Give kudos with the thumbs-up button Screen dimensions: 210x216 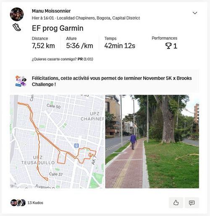coord(176,203)
